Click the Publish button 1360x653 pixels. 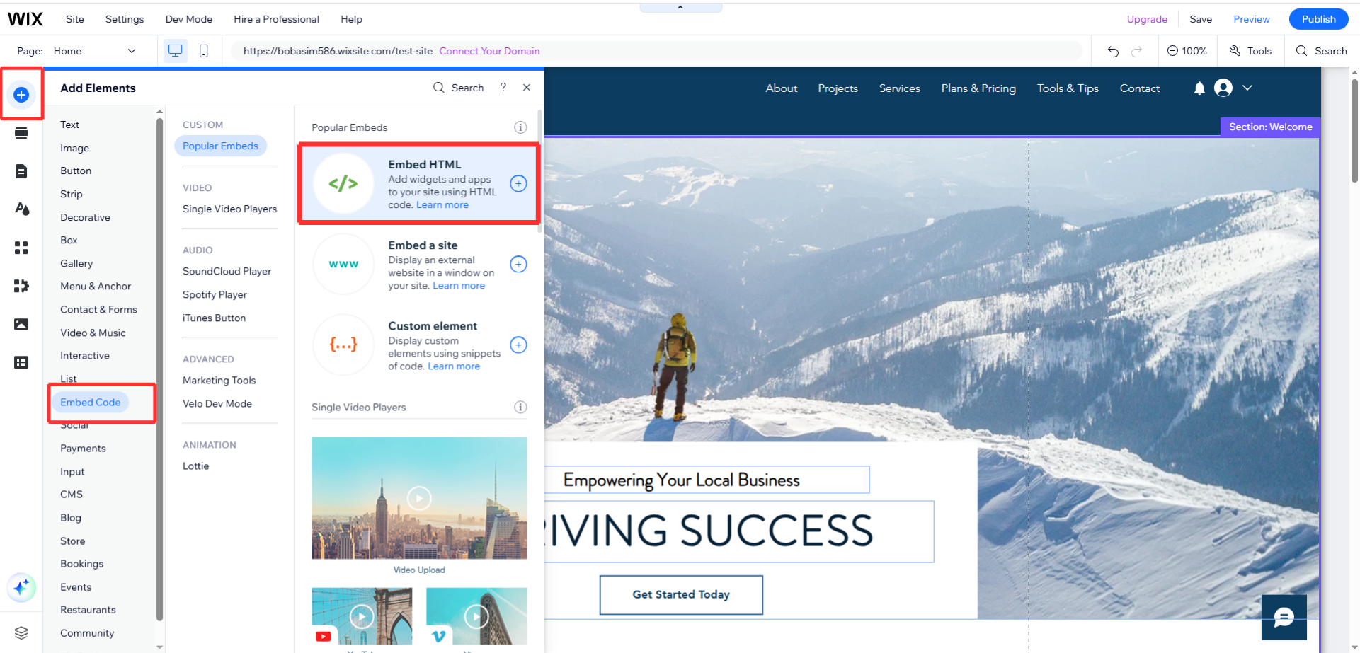(x=1318, y=19)
